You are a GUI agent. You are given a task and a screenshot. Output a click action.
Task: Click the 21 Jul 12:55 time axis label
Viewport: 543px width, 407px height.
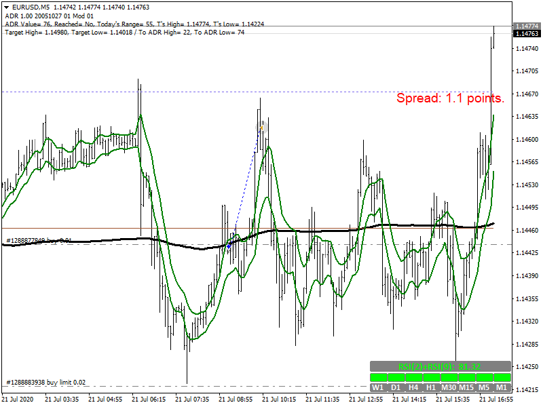pos(366,400)
